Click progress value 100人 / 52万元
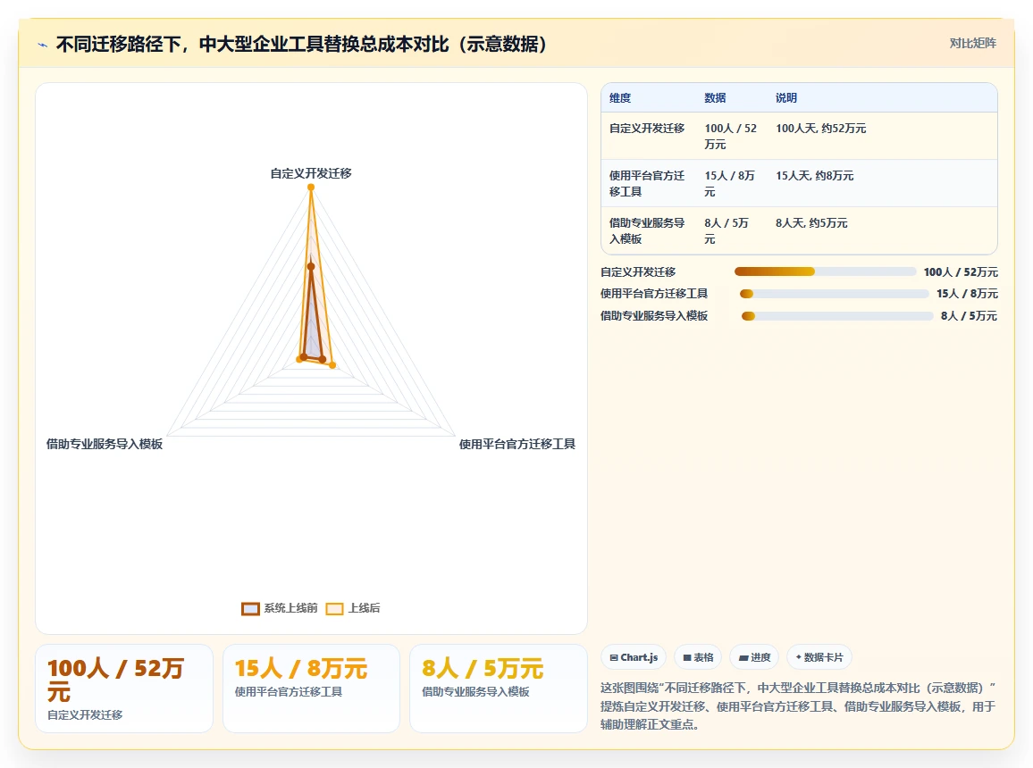 coord(961,271)
